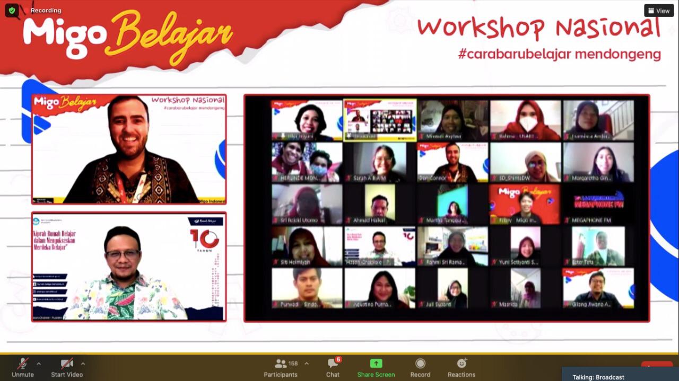The image size is (679, 381).
Task: Select the Masrida participant tile
Action: [526, 288]
